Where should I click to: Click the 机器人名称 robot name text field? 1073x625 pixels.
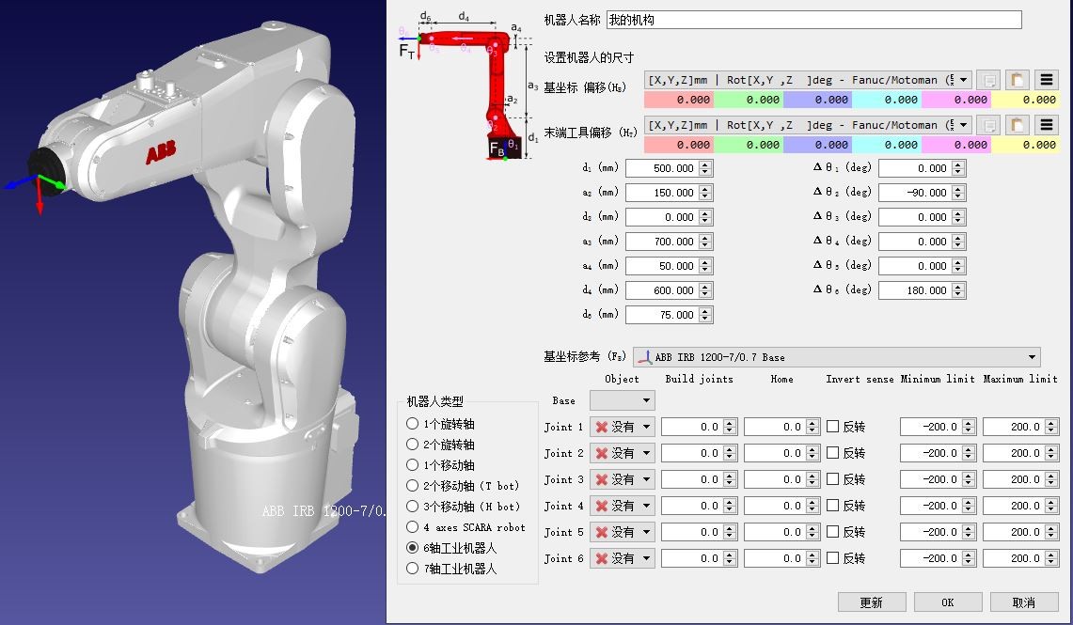[813, 20]
